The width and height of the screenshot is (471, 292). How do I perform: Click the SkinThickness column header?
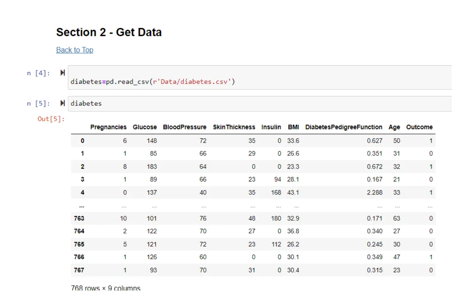point(234,127)
